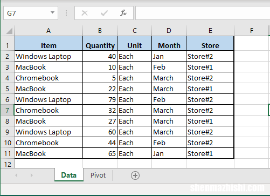This screenshot has height=196, width=270.
Task: Click the Name Box showing G7
Action: (x=31, y=13)
